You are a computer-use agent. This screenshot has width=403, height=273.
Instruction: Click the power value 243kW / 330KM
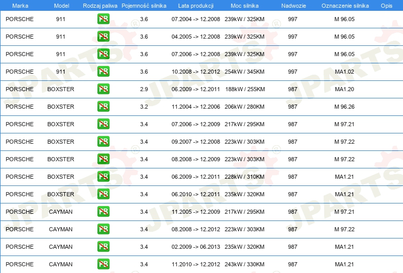(x=244, y=264)
